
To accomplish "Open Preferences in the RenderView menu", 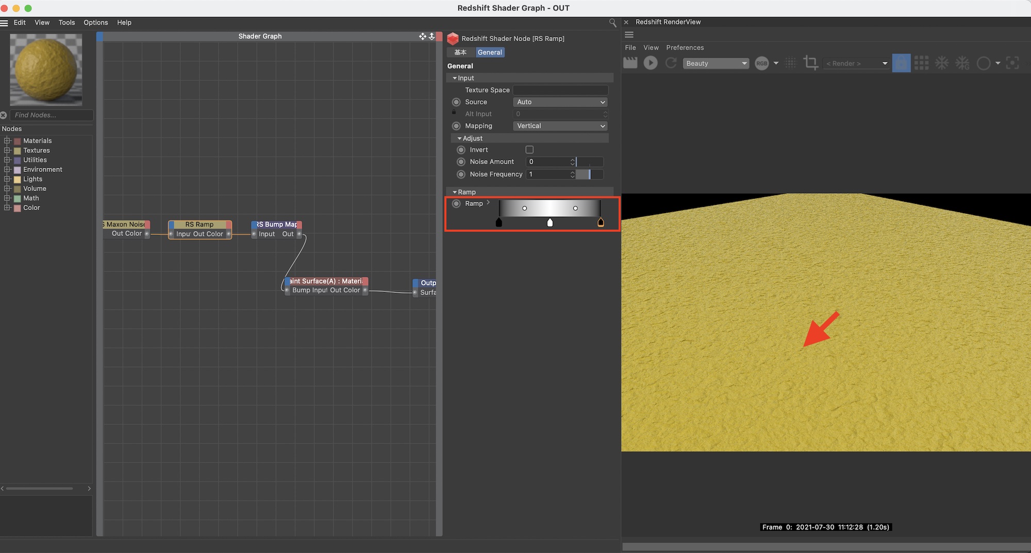I will [x=685, y=47].
